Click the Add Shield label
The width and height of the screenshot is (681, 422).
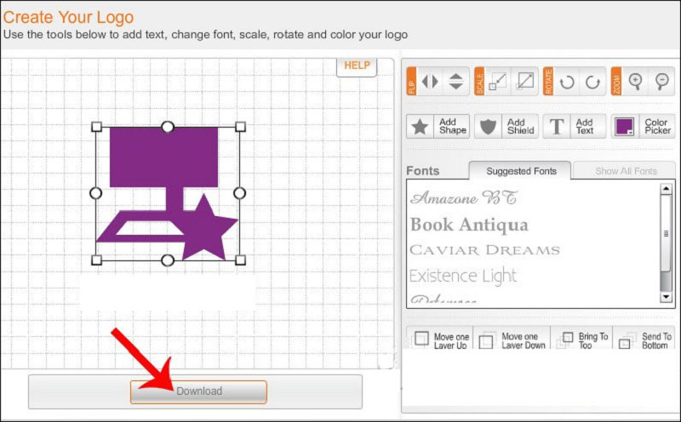click(520, 126)
